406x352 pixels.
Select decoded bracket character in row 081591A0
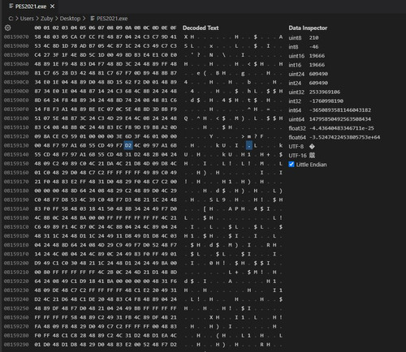tap(205, 208)
